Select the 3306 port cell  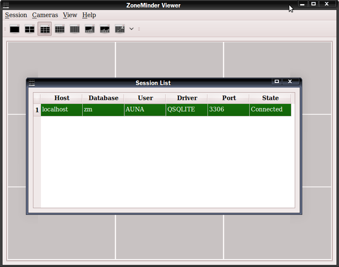tap(228, 110)
